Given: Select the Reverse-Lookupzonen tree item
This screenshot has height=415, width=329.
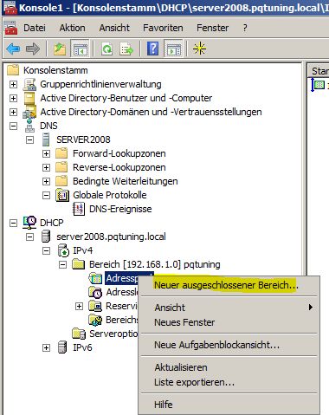Looking at the screenshot, I should [x=119, y=167].
